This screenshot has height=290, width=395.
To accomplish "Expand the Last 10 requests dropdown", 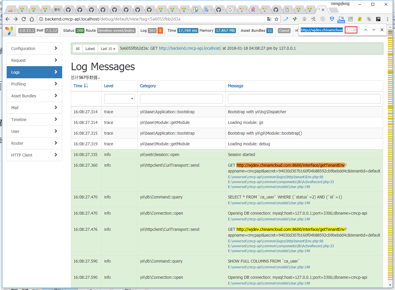I will [108, 49].
